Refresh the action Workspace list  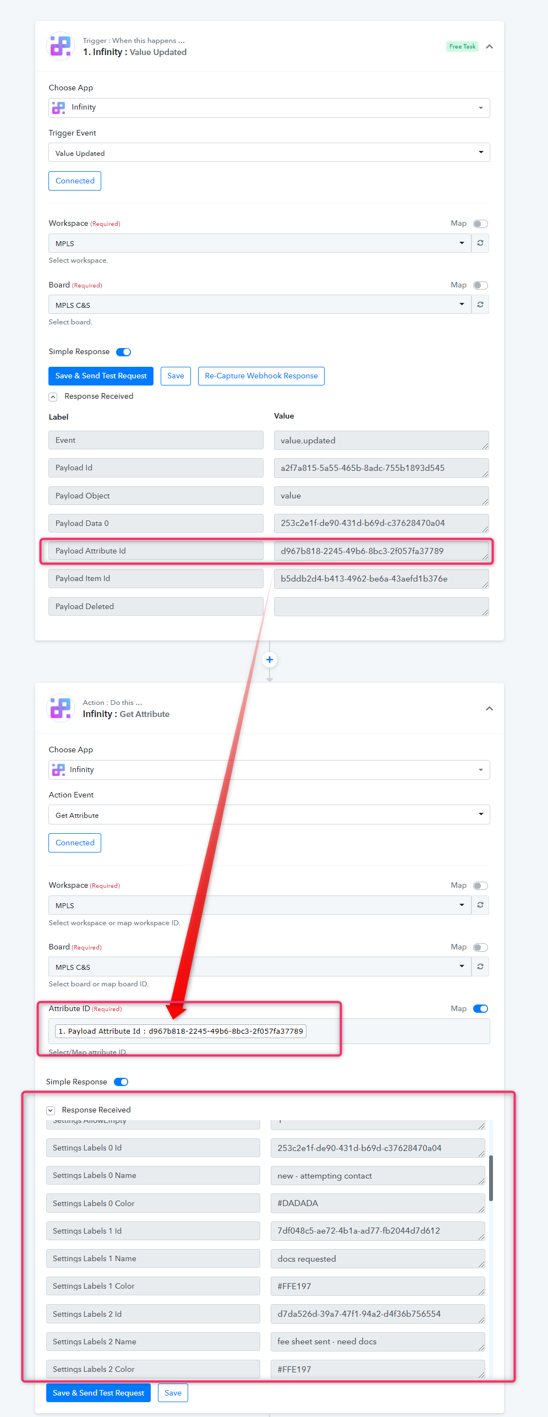click(480, 905)
